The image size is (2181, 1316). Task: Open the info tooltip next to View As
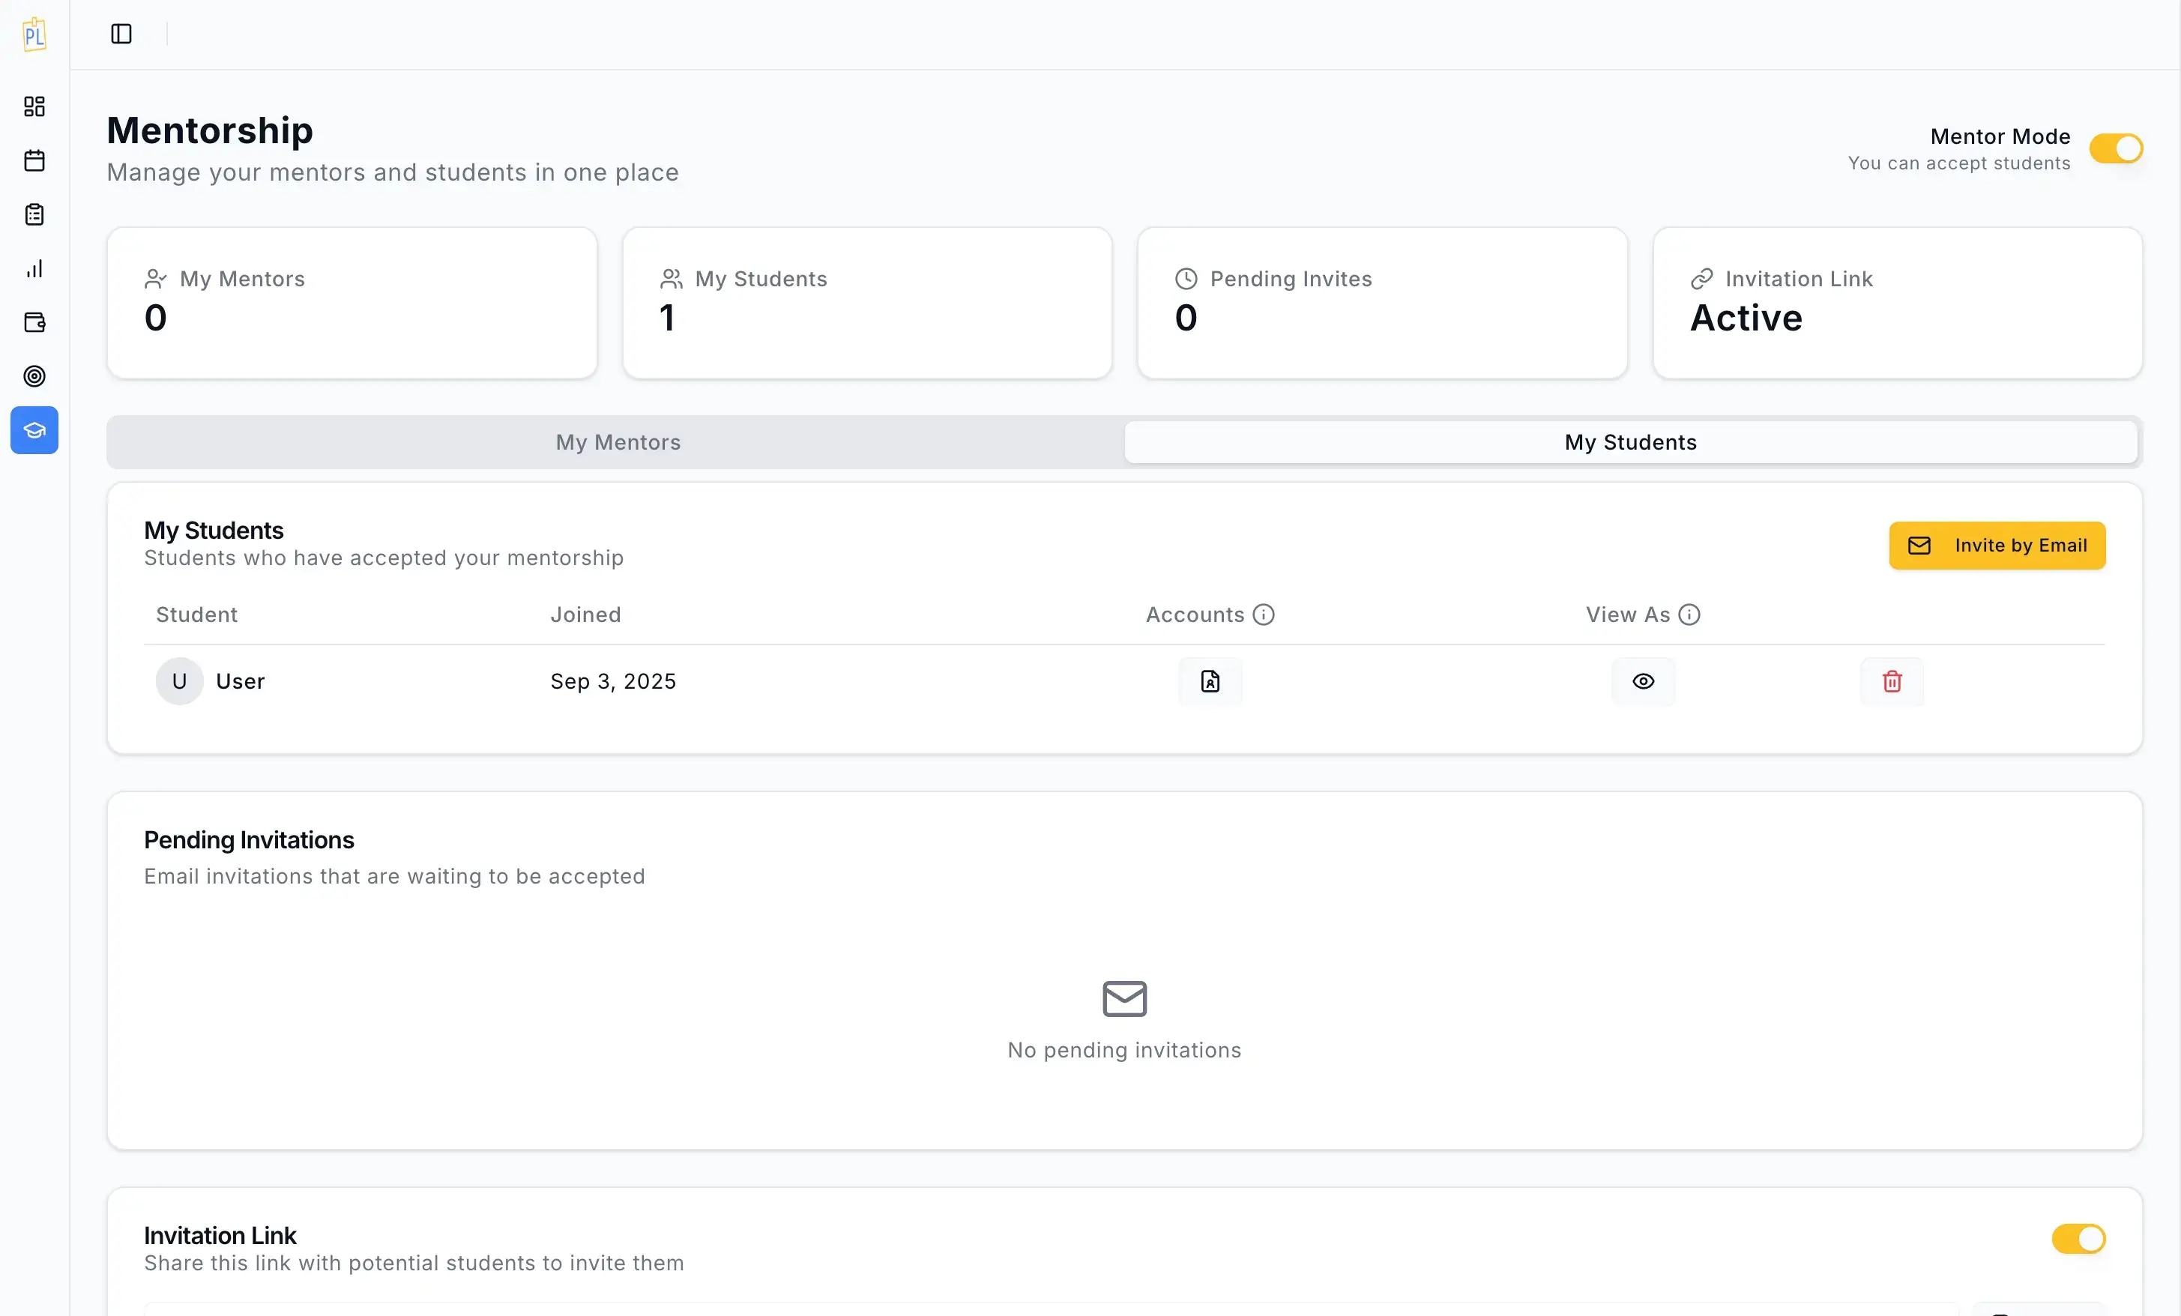click(1690, 615)
